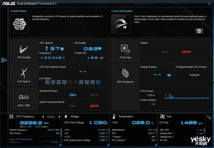Click the +12V voltage row
This screenshot has height=148, width=214.
click(86, 130)
